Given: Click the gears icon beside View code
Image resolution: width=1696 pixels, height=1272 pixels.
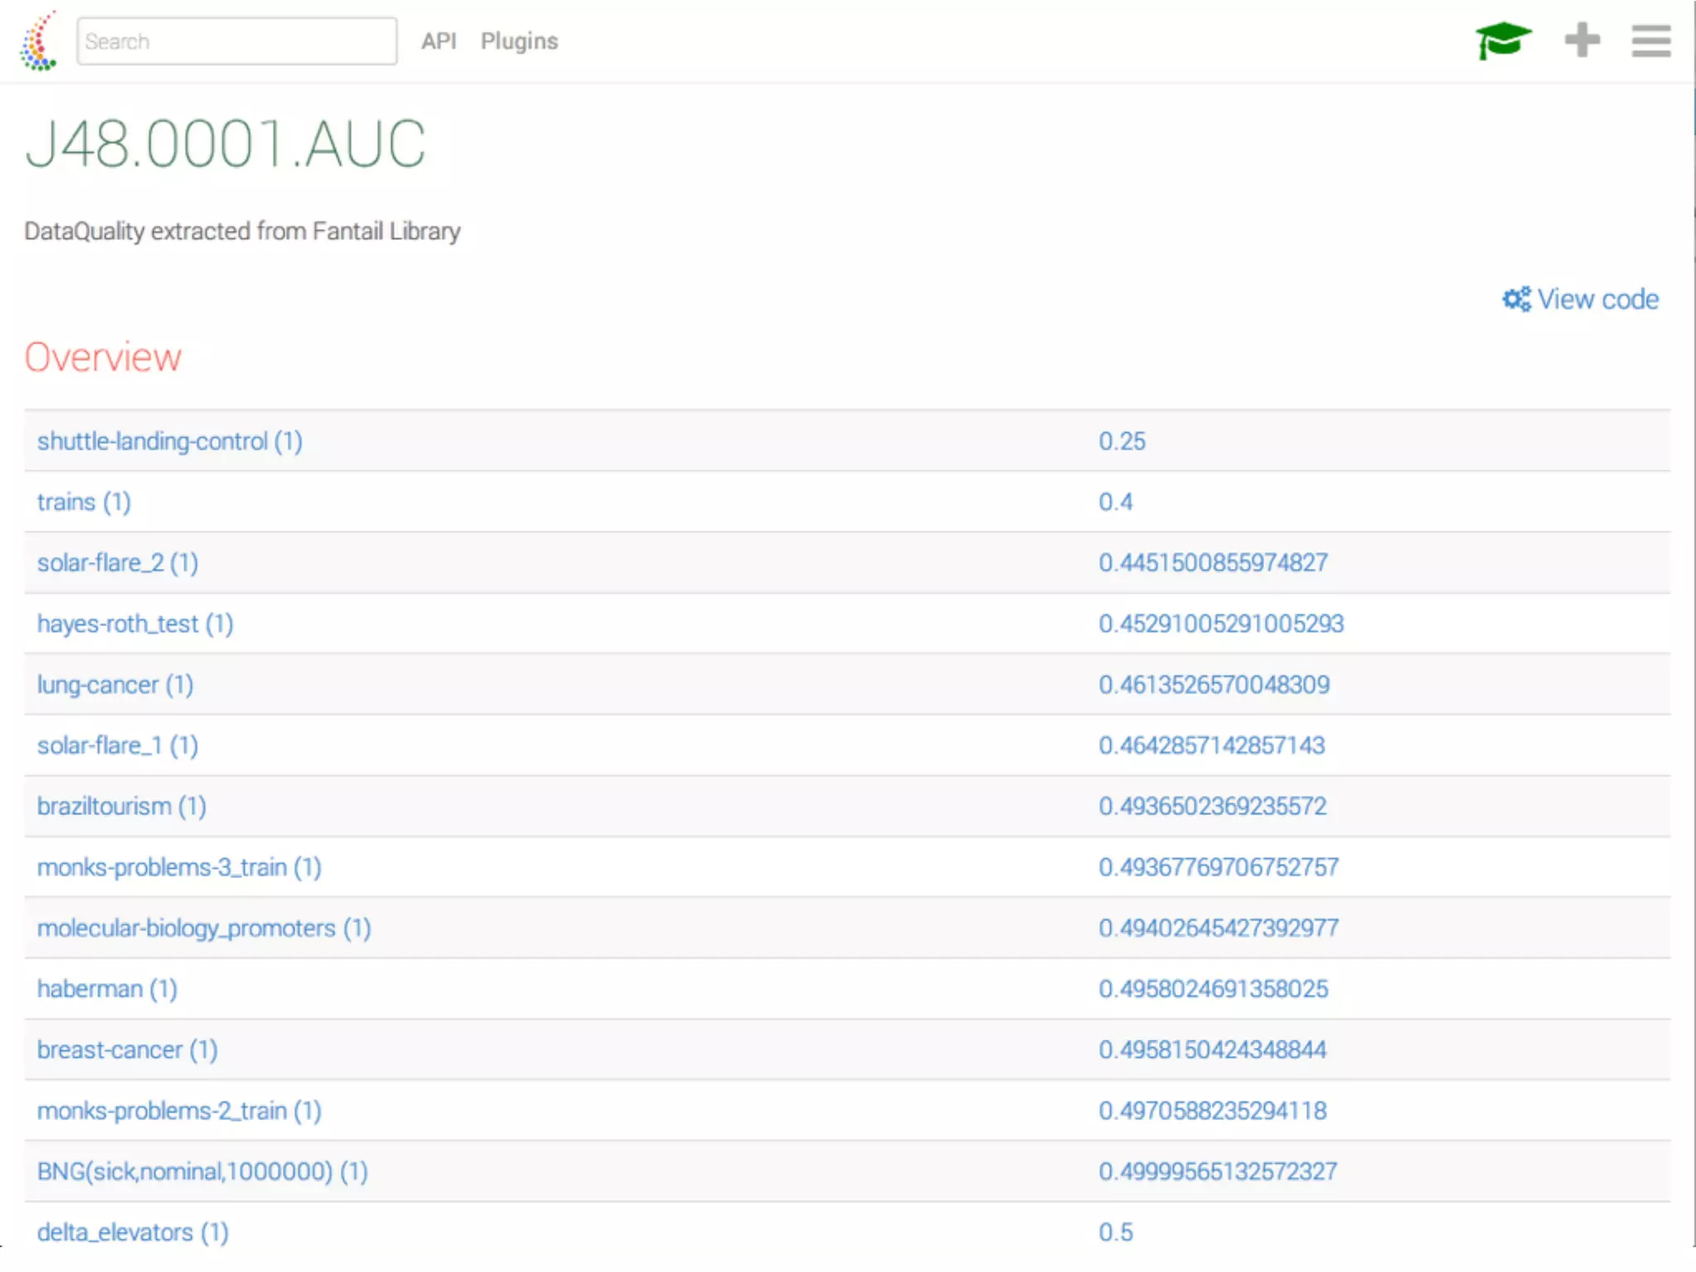Looking at the screenshot, I should click(1516, 299).
